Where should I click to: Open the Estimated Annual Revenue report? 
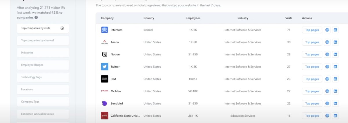pyautogui.click(x=43, y=114)
